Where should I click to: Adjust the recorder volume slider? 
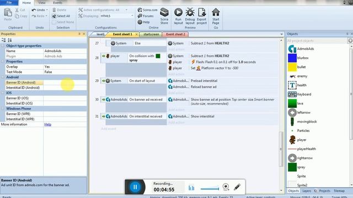pos(210,188)
